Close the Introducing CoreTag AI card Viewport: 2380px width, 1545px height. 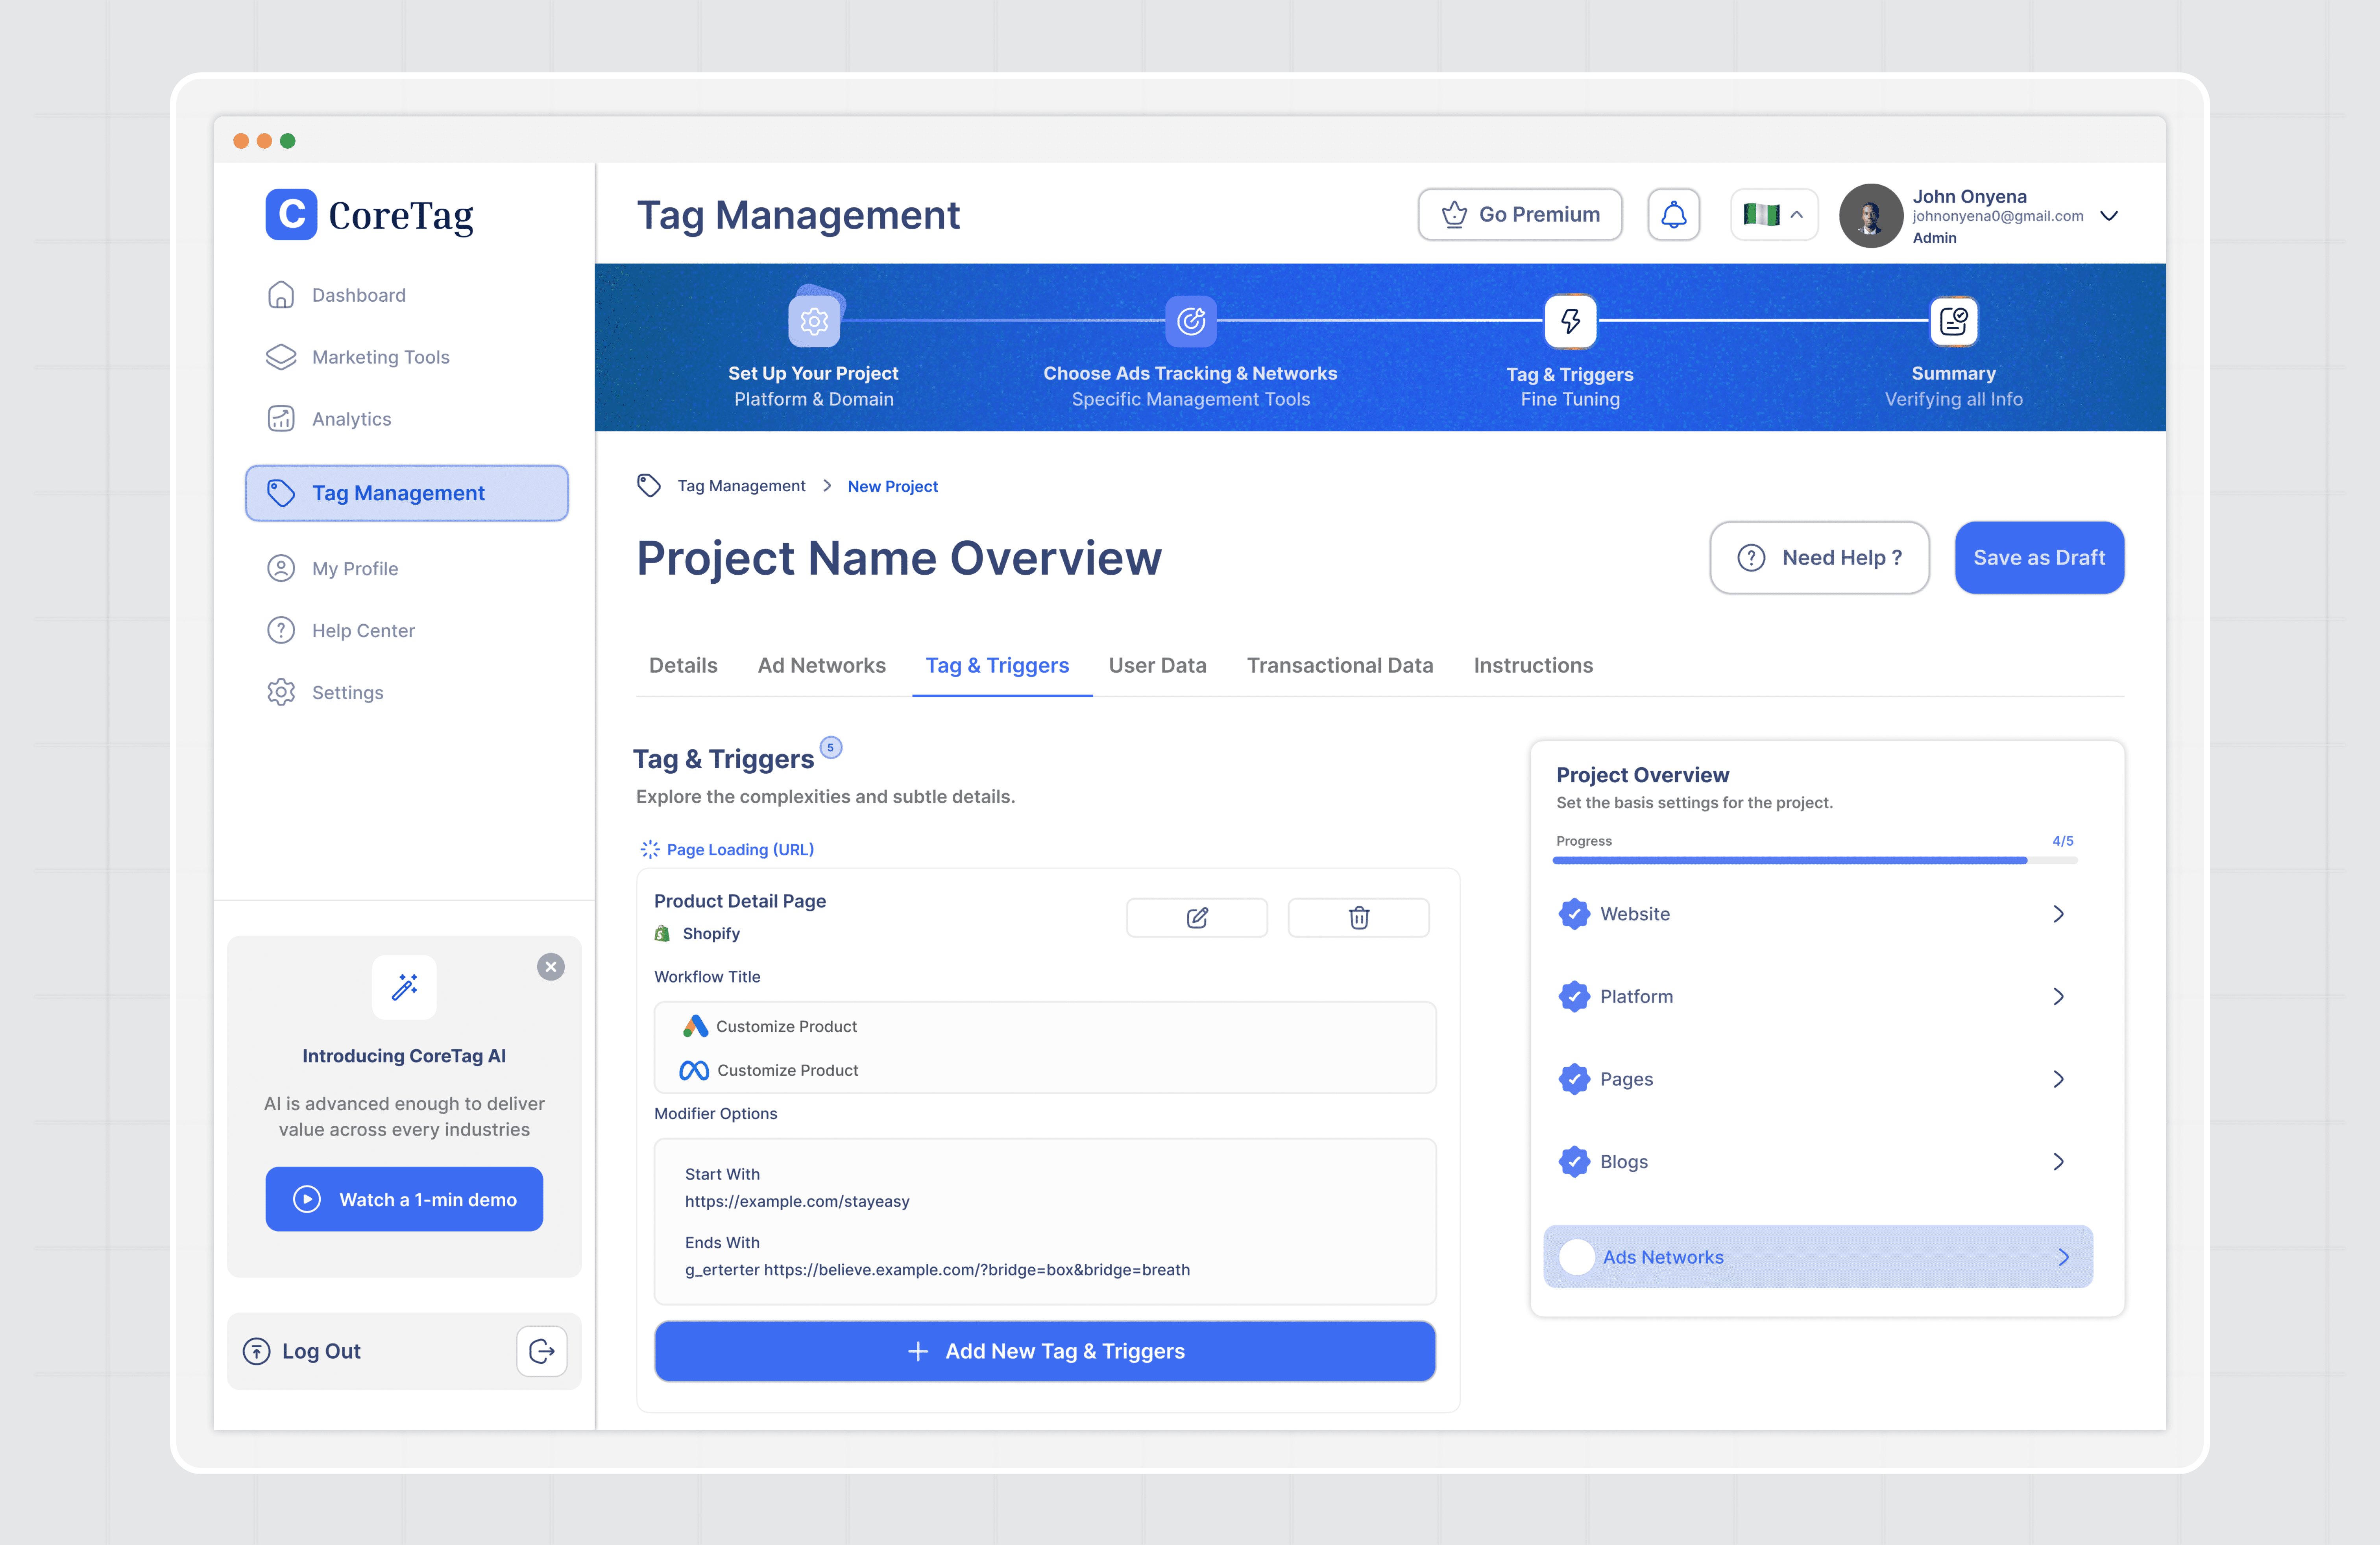[x=551, y=966]
